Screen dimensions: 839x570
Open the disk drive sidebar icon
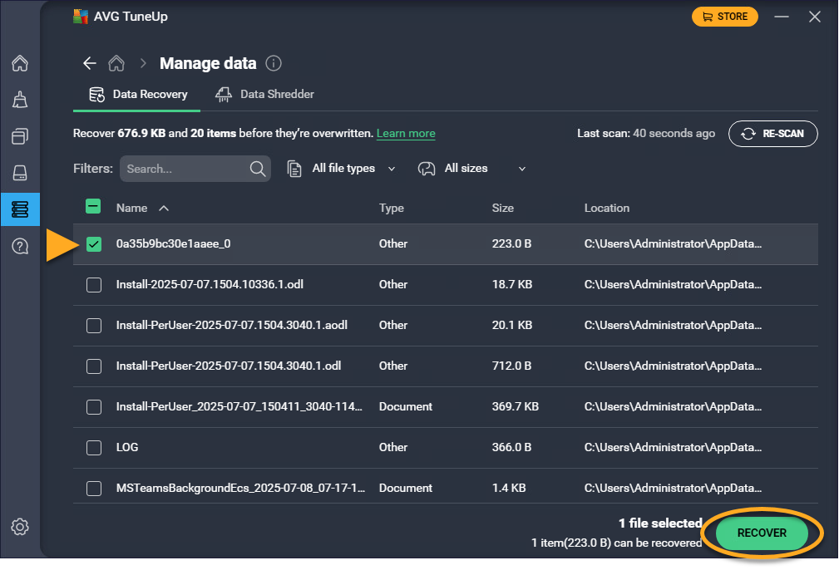pyautogui.click(x=20, y=173)
